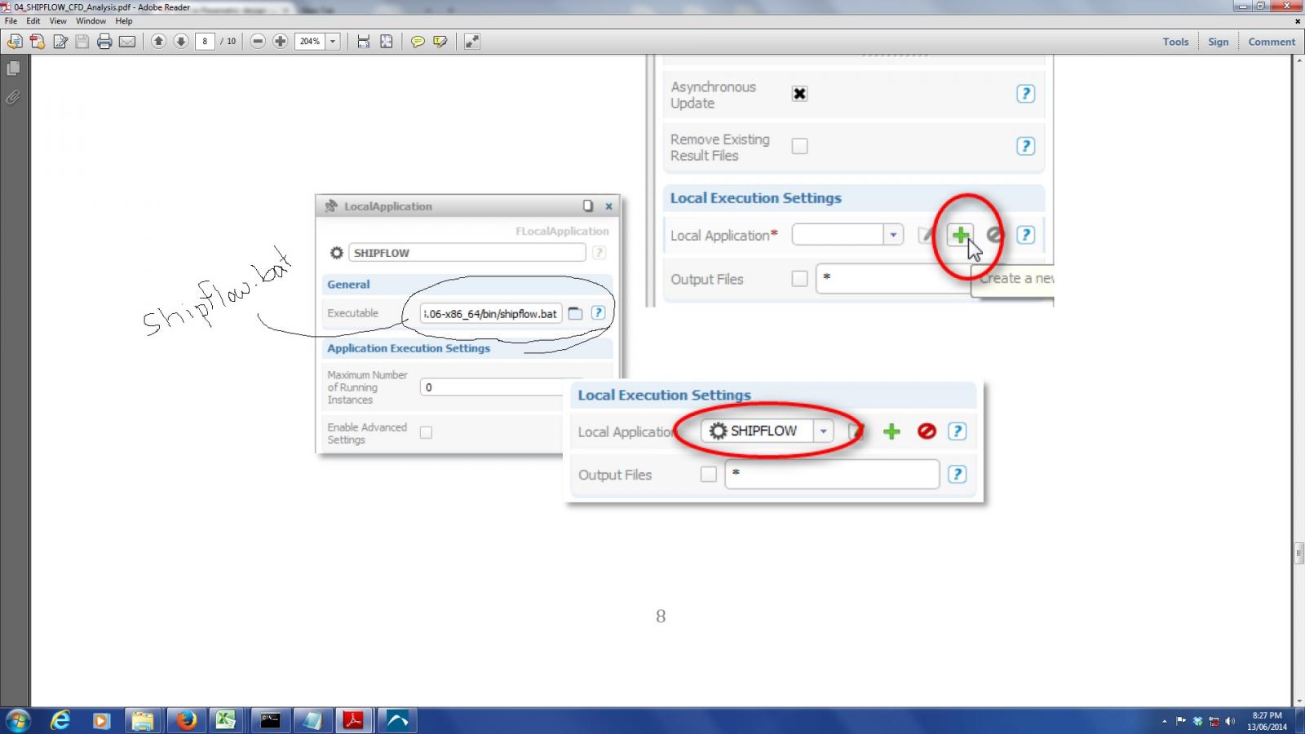Click the Email attachment icon

[127, 42]
